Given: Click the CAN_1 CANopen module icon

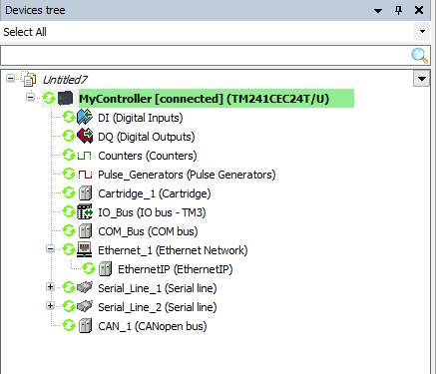Looking at the screenshot, I should tap(85, 326).
